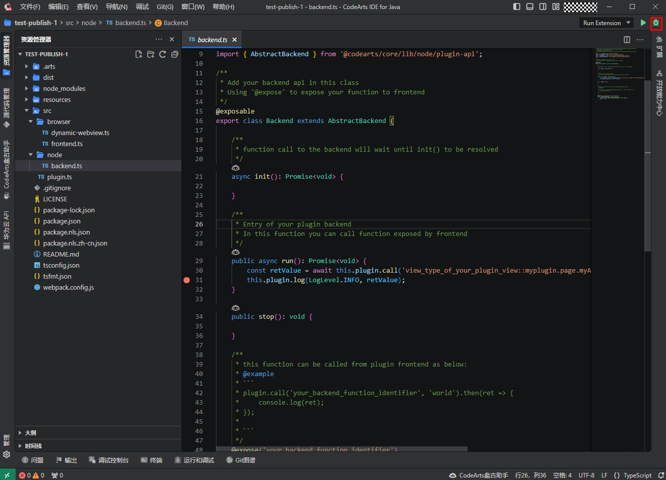Open the 编辑(E) menu
666x480 pixels.
tap(58, 7)
